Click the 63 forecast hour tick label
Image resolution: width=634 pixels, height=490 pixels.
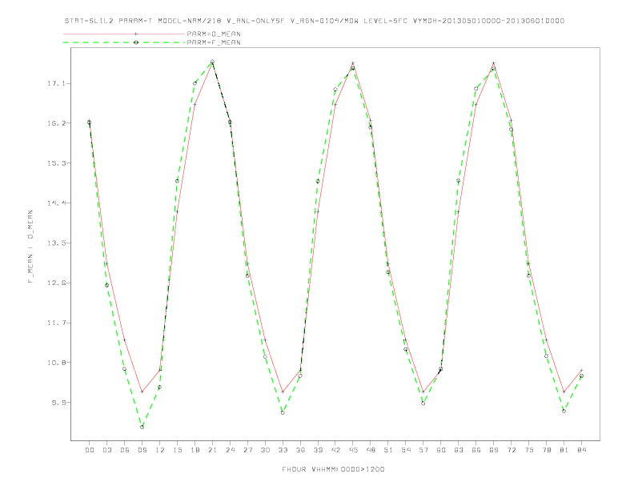pos(459,450)
